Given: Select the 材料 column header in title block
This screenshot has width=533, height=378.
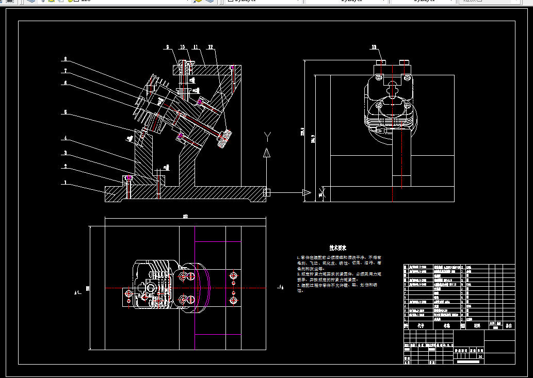Looking at the screenshot, I should [477, 326].
